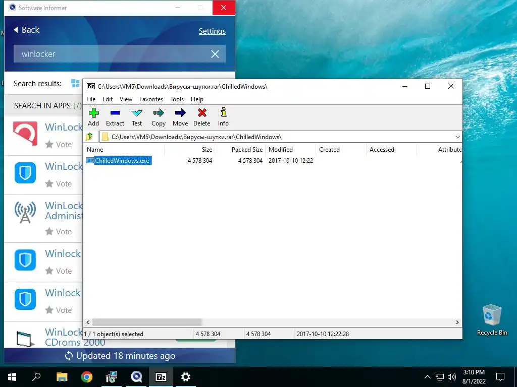517x387 pixels.
Task: Open the Settings link in Software Informer
Action: (212, 31)
